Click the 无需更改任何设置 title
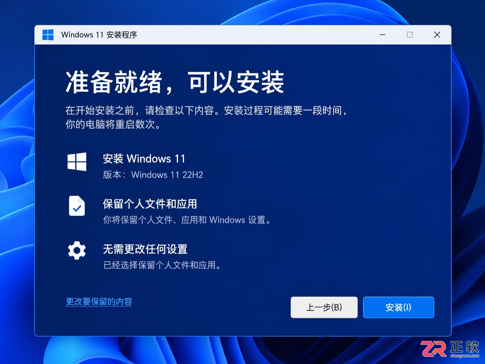The width and height of the screenshot is (485, 364). (145, 249)
